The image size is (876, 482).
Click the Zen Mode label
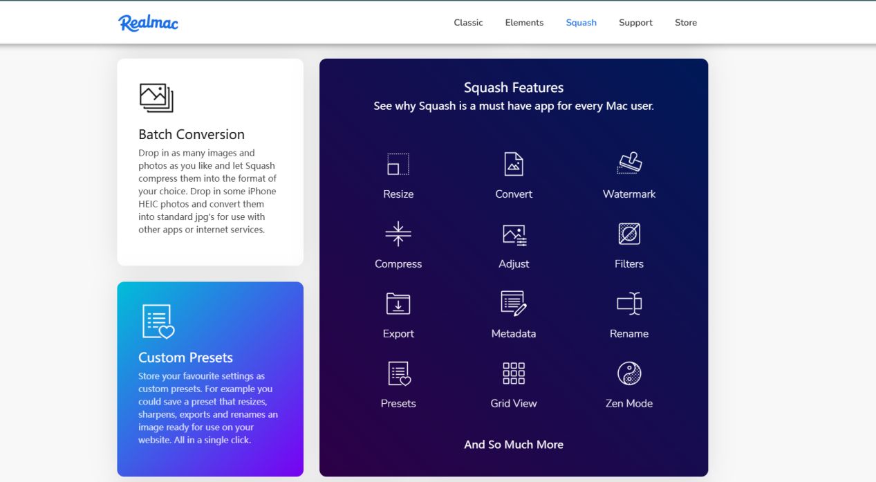point(629,404)
